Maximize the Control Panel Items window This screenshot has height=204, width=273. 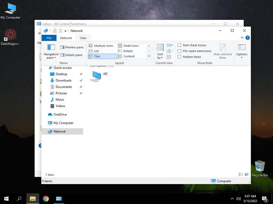pyautogui.click(x=225, y=24)
